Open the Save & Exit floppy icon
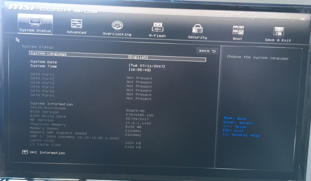Image resolution: width=311 pixels, height=181 pixels. [x=279, y=31]
